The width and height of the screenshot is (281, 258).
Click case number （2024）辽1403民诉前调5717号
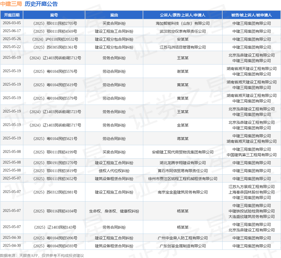(x=54, y=125)
